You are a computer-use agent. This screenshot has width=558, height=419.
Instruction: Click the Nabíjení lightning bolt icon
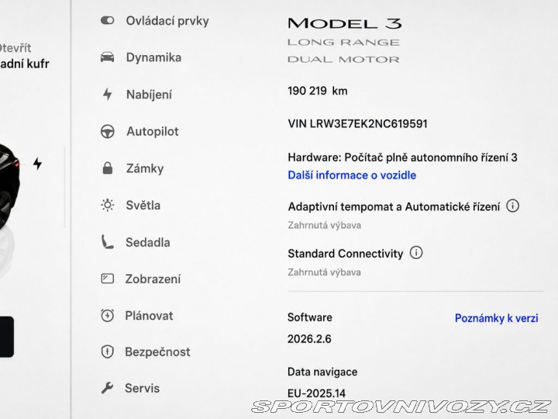[108, 94]
